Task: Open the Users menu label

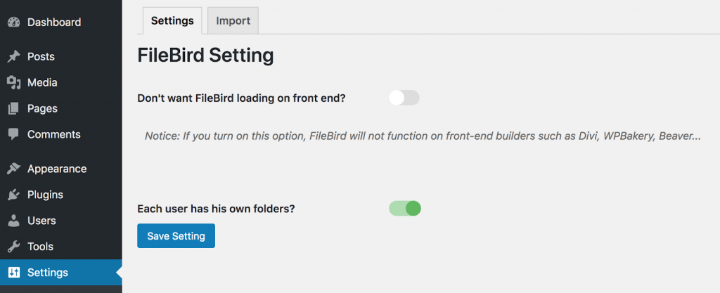Action: click(x=41, y=221)
